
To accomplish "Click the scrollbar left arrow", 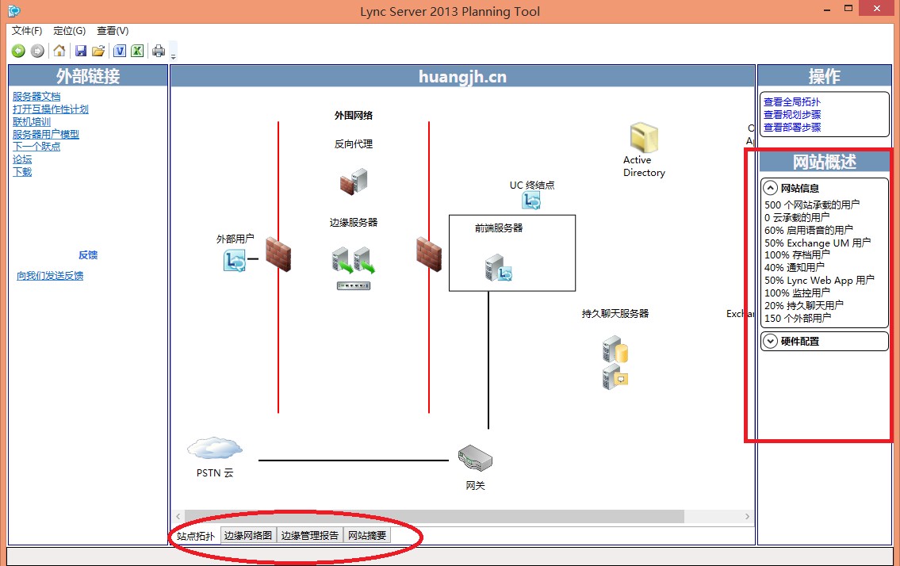I will tap(178, 516).
